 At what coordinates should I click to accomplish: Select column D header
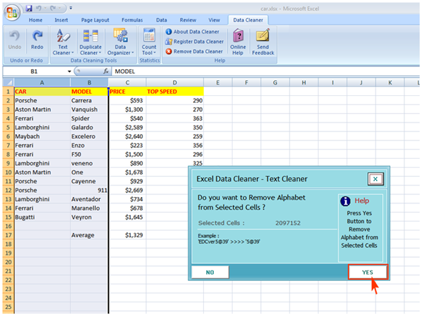(175, 82)
